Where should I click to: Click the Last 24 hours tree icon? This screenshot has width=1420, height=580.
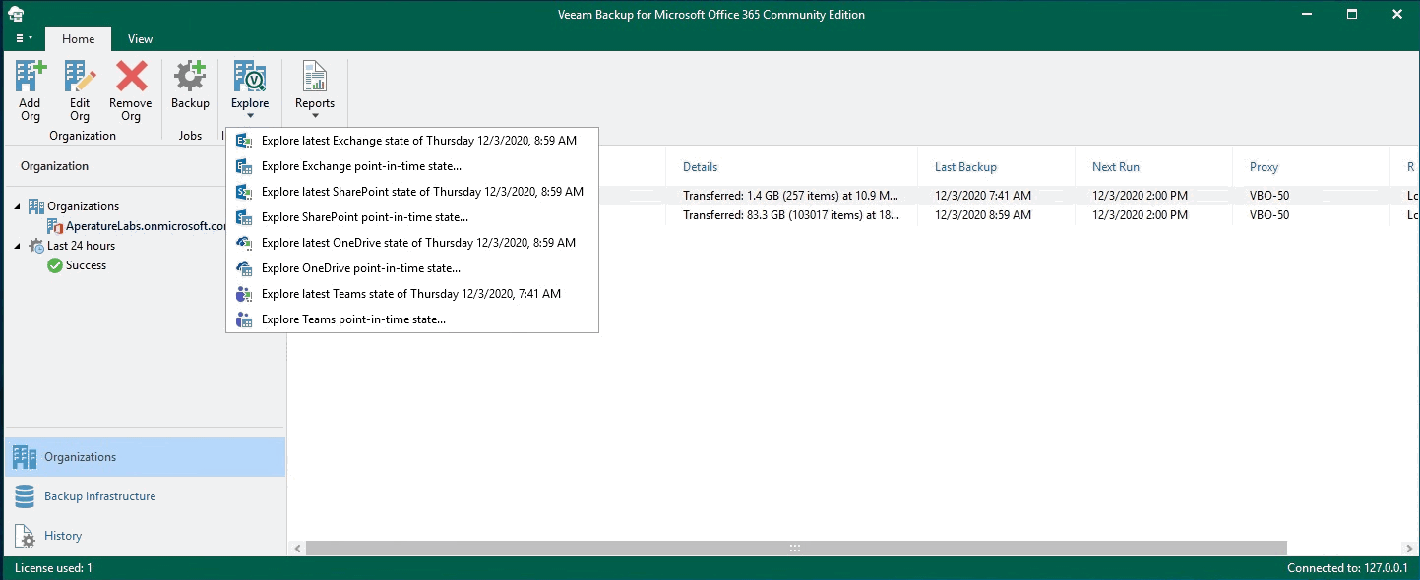(36, 246)
